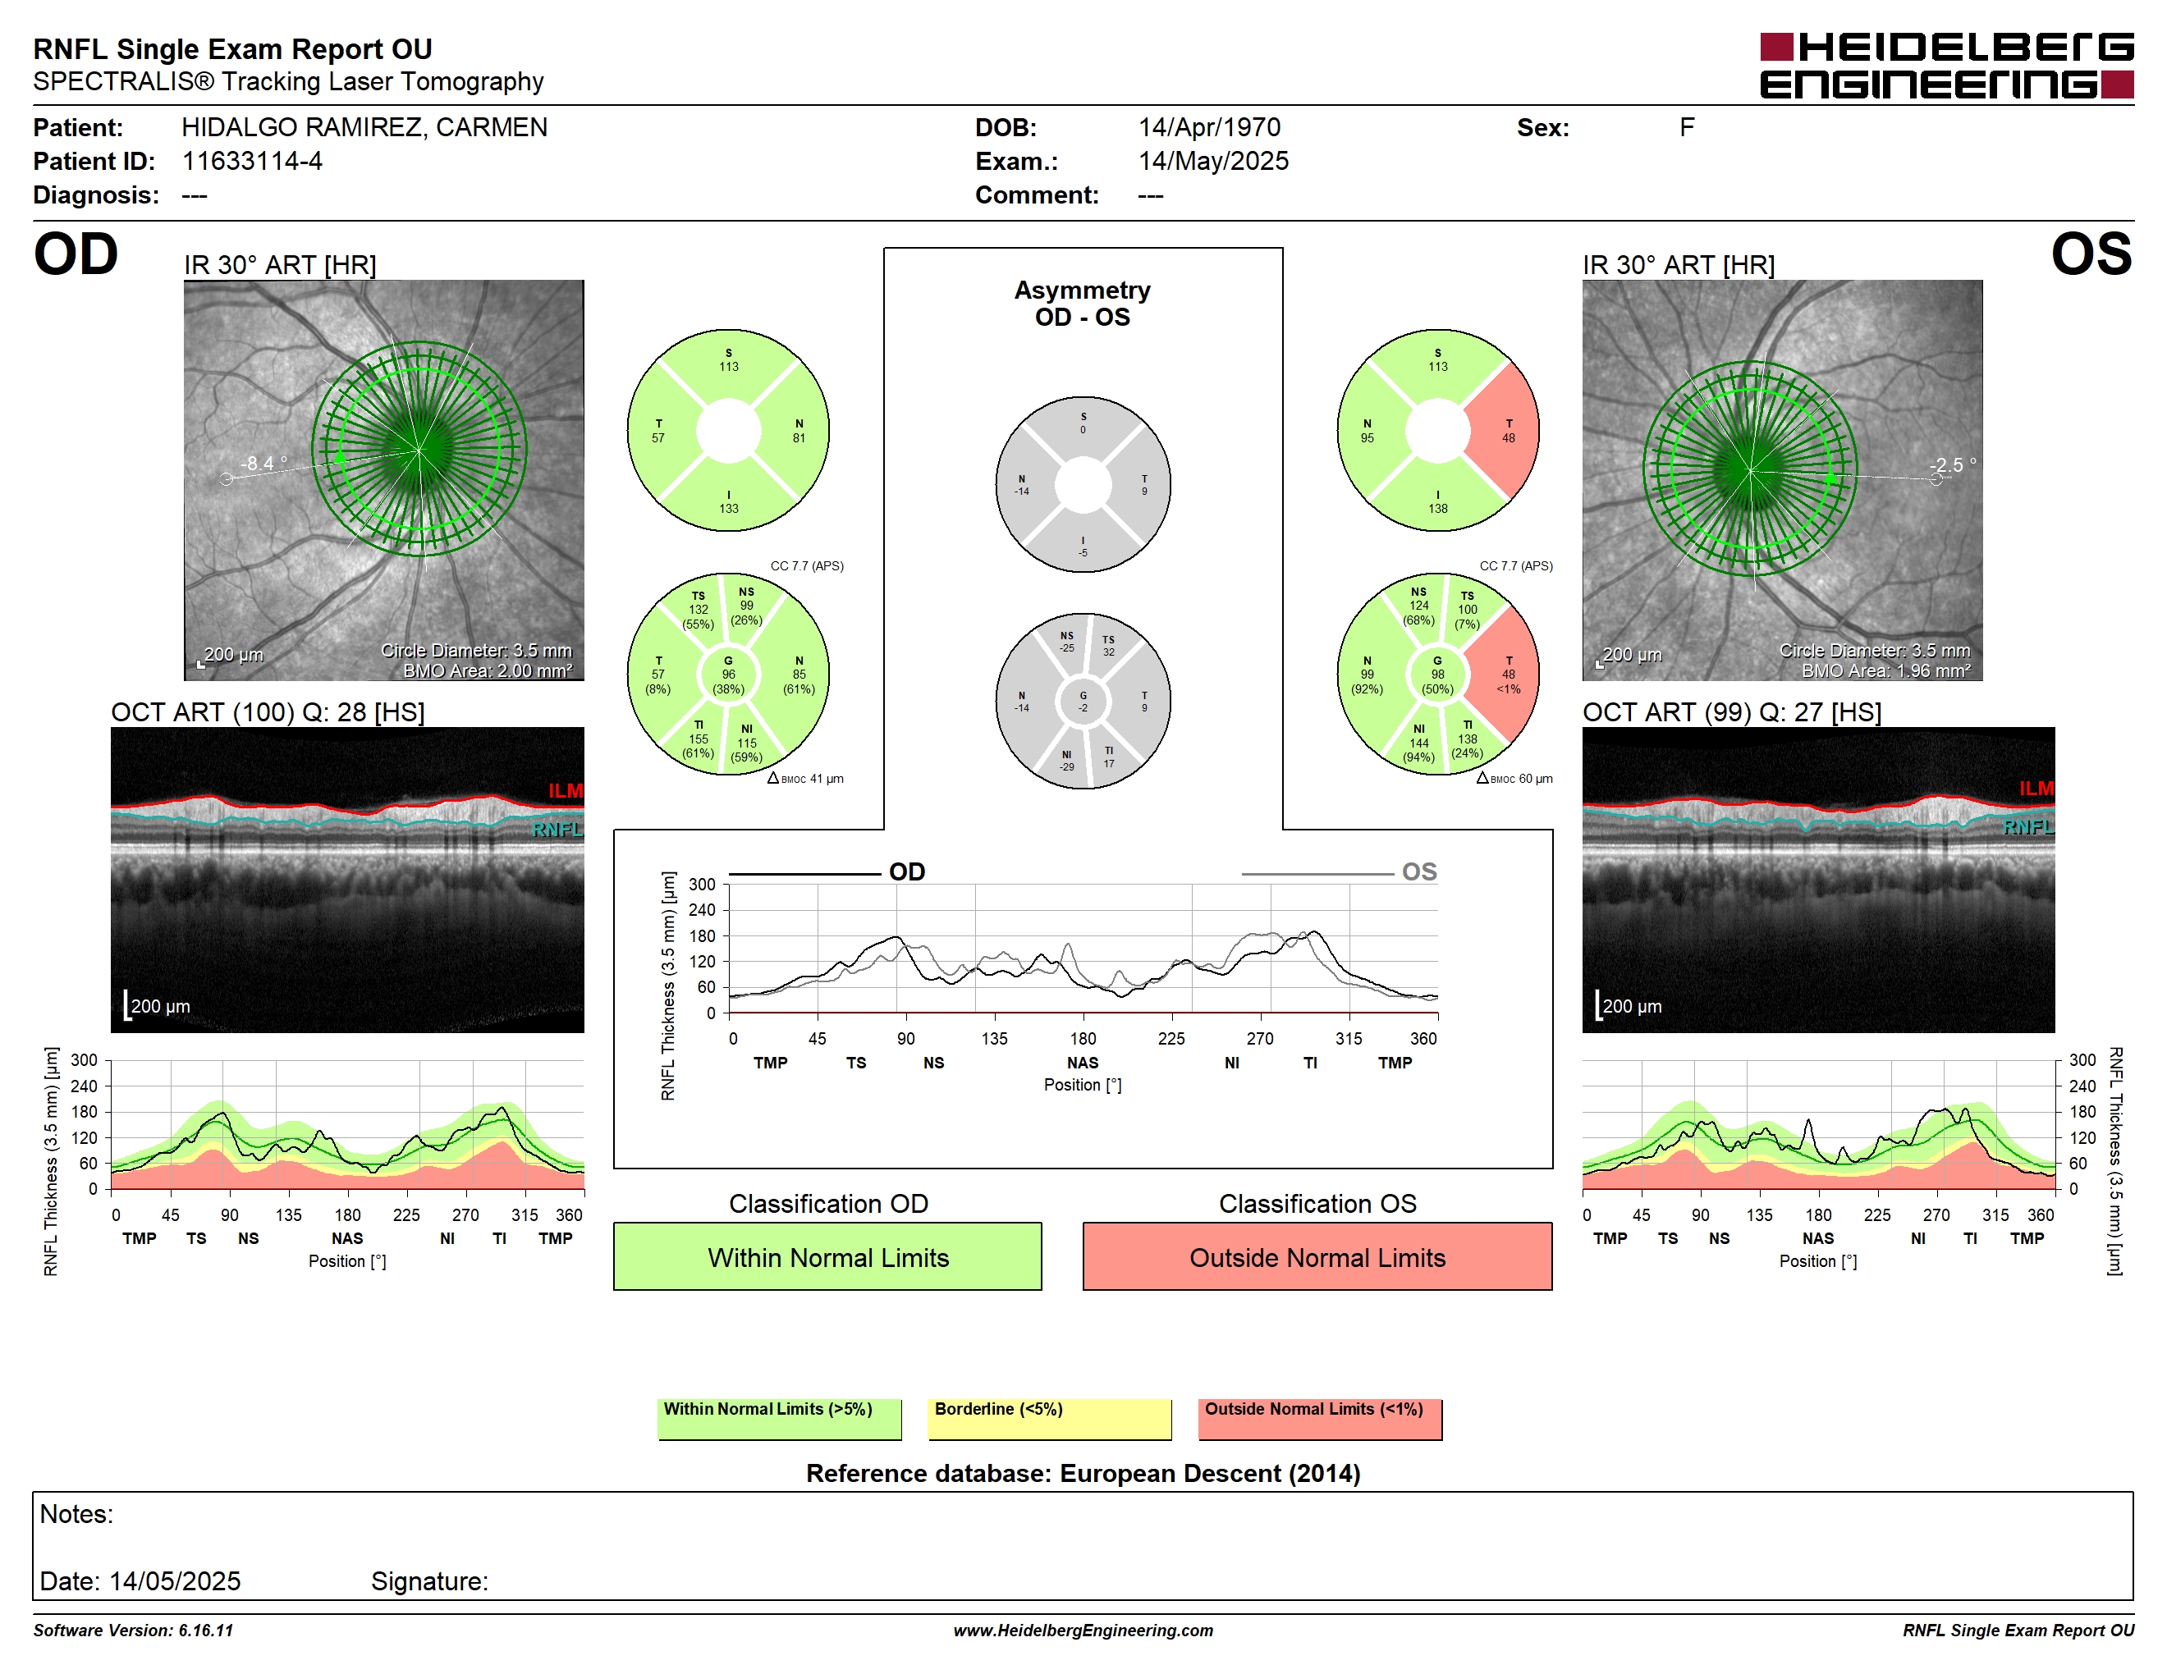The image size is (2167, 1674).
Task: Click the OD CC 7.7 (APS) label
Action: (807, 565)
